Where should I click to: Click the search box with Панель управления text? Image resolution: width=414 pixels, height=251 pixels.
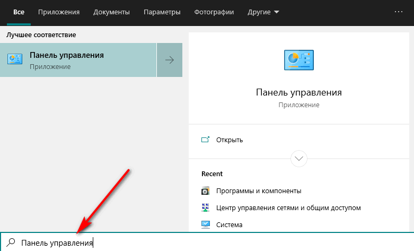tap(207, 243)
